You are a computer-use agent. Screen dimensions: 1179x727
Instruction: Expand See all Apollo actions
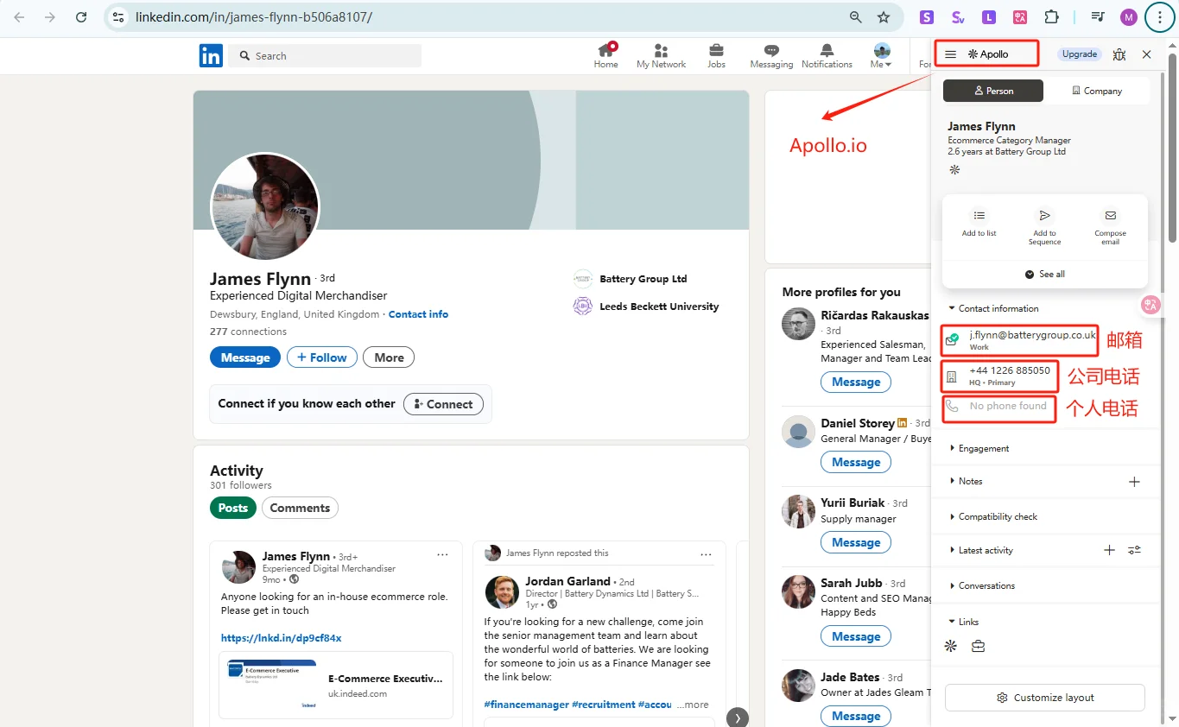pyautogui.click(x=1045, y=274)
